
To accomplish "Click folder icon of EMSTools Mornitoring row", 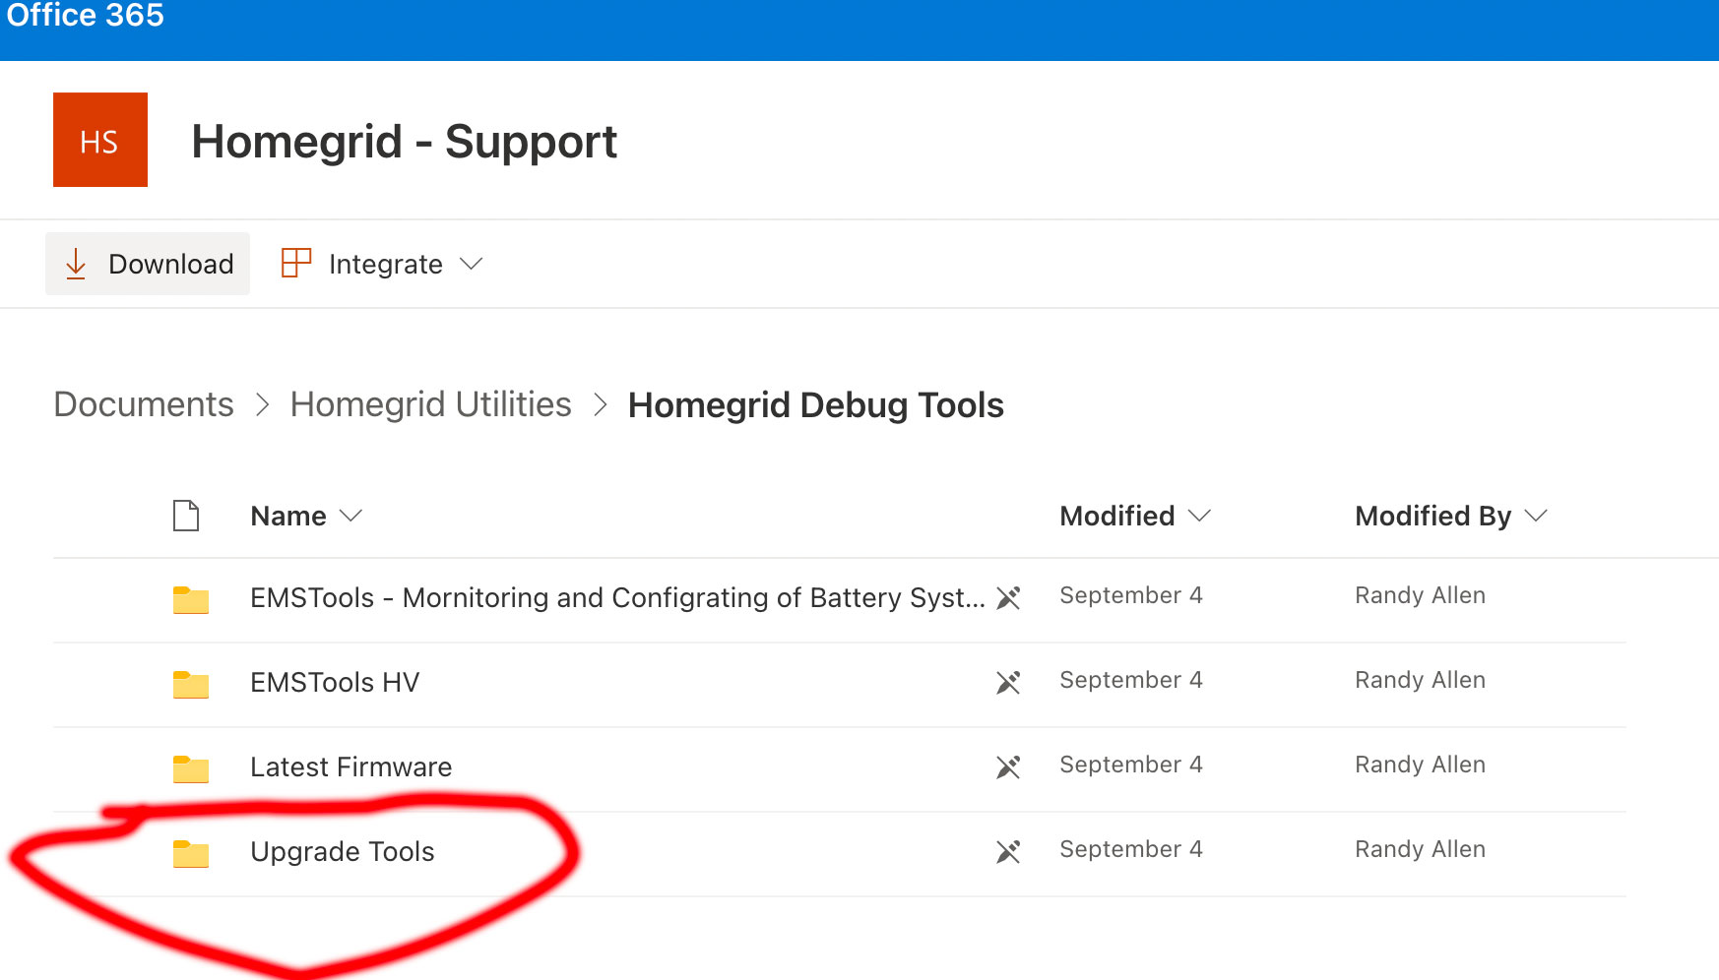I will 191,599.
